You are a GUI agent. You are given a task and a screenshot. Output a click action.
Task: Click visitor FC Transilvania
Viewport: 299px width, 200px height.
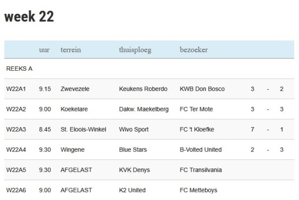click(200, 170)
